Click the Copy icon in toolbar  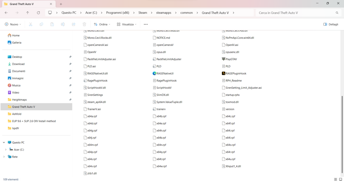[41, 24]
